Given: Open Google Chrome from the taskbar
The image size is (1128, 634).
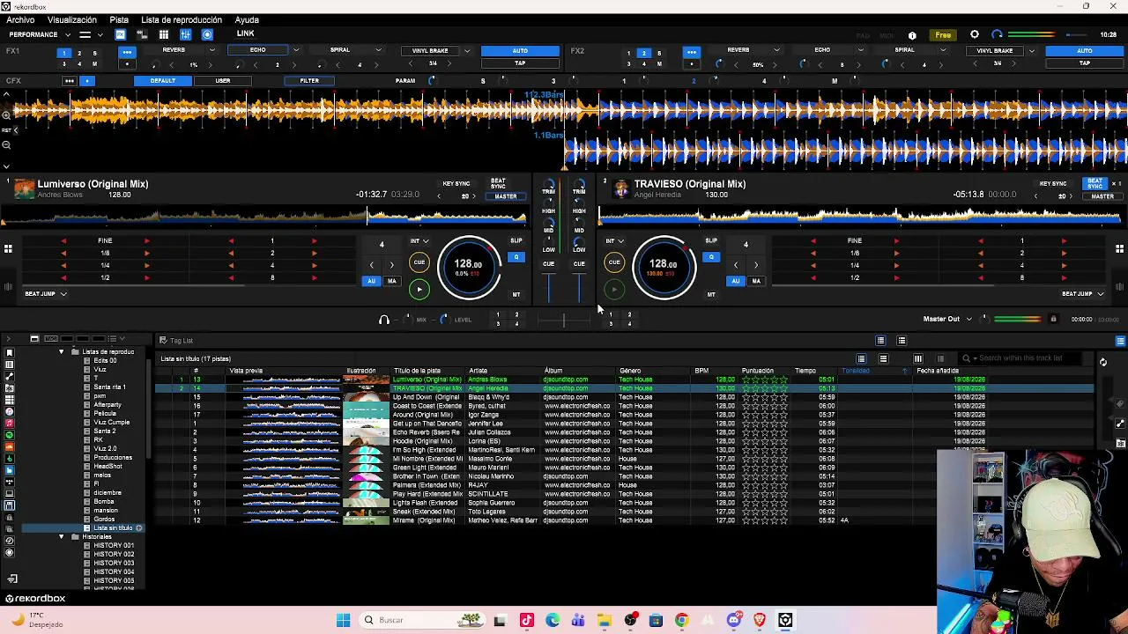Looking at the screenshot, I should [681, 620].
